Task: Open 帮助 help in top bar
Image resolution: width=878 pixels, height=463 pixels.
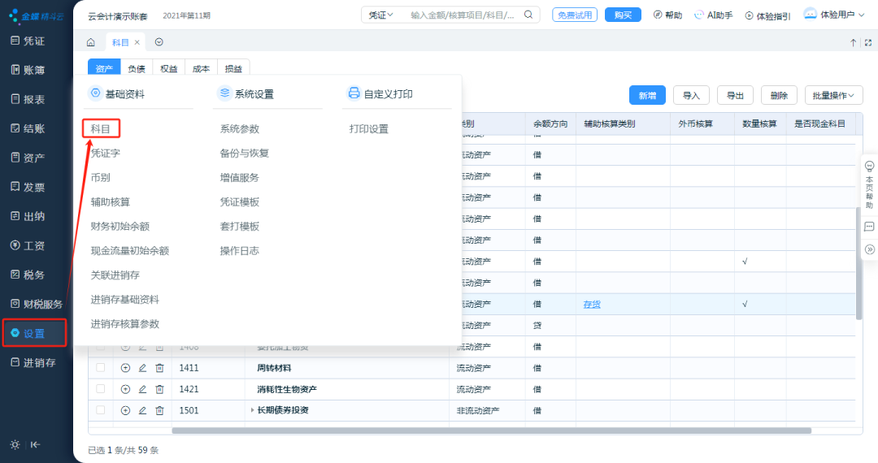Action: coord(667,15)
